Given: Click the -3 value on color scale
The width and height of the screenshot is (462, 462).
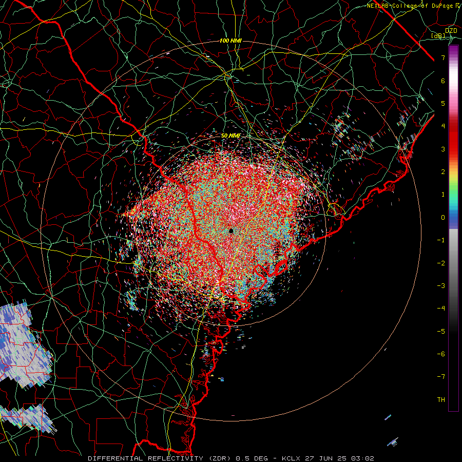Looking at the screenshot, I should [441, 286].
